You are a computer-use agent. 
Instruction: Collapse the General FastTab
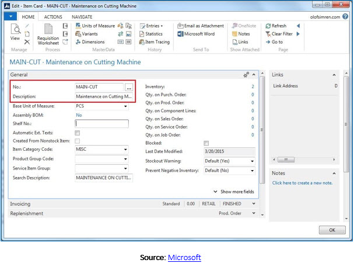coord(254,75)
